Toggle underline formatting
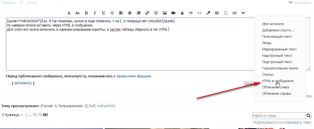The width and height of the screenshot is (314, 129). [x=104, y=13]
